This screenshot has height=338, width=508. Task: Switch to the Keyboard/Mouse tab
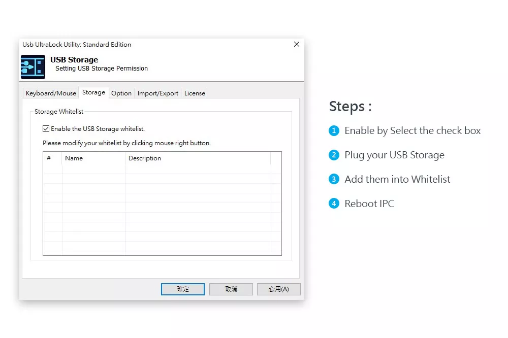(51, 93)
